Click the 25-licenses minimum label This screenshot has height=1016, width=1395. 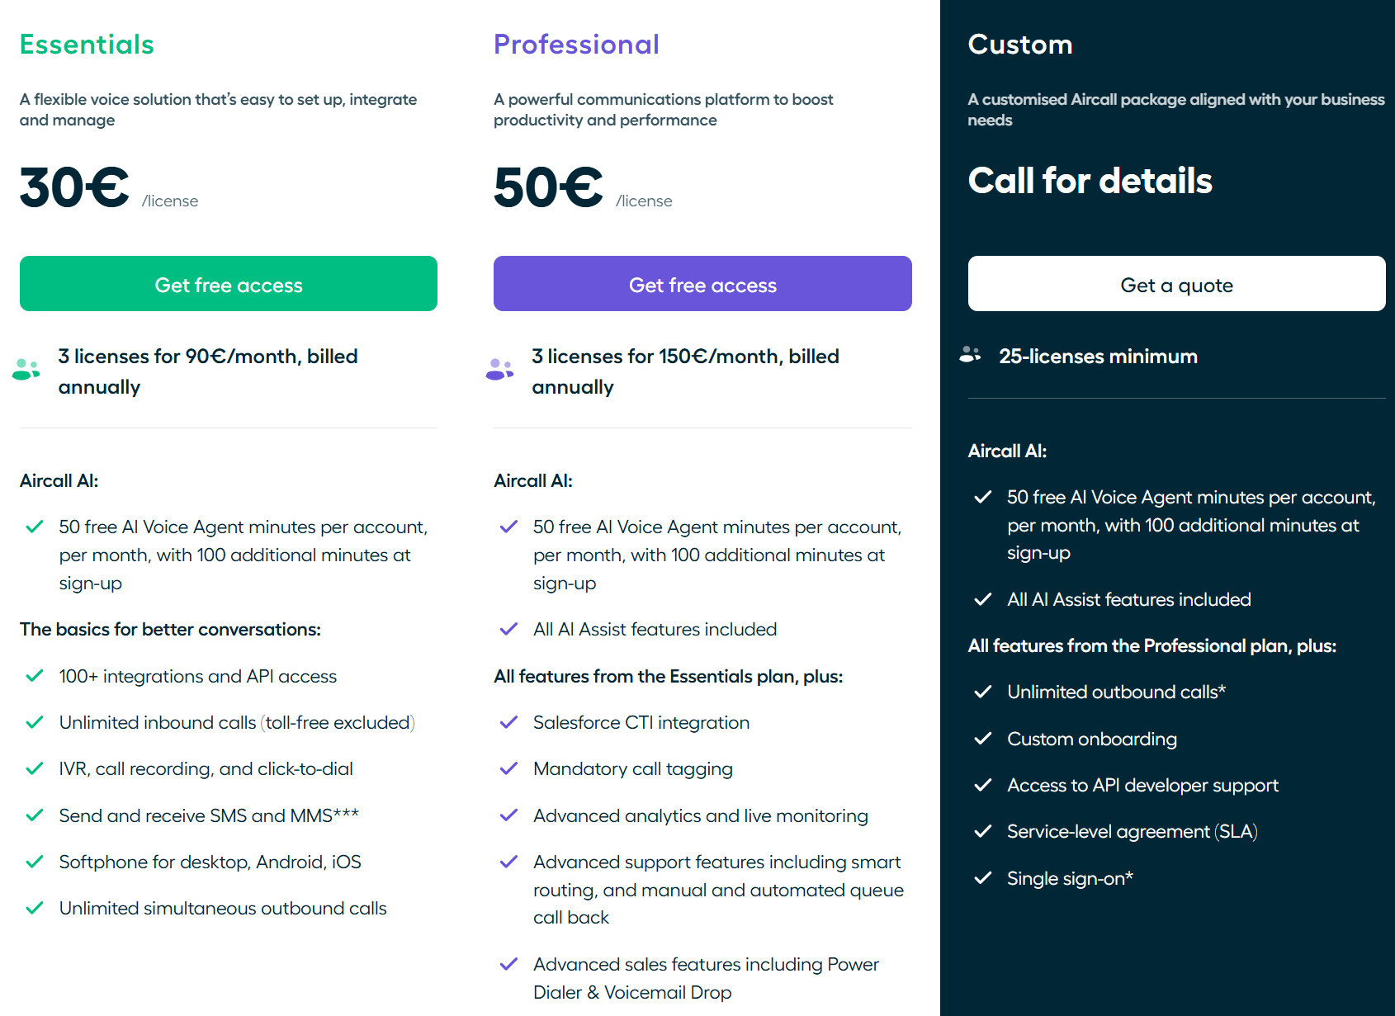[x=1098, y=357]
